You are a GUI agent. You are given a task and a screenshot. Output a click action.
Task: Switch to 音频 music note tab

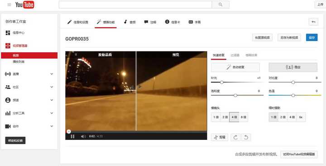pyautogui.click(x=130, y=22)
